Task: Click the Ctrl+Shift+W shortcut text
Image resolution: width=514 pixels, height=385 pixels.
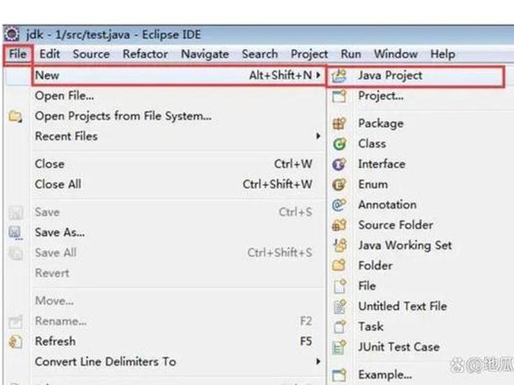Action: [278, 184]
